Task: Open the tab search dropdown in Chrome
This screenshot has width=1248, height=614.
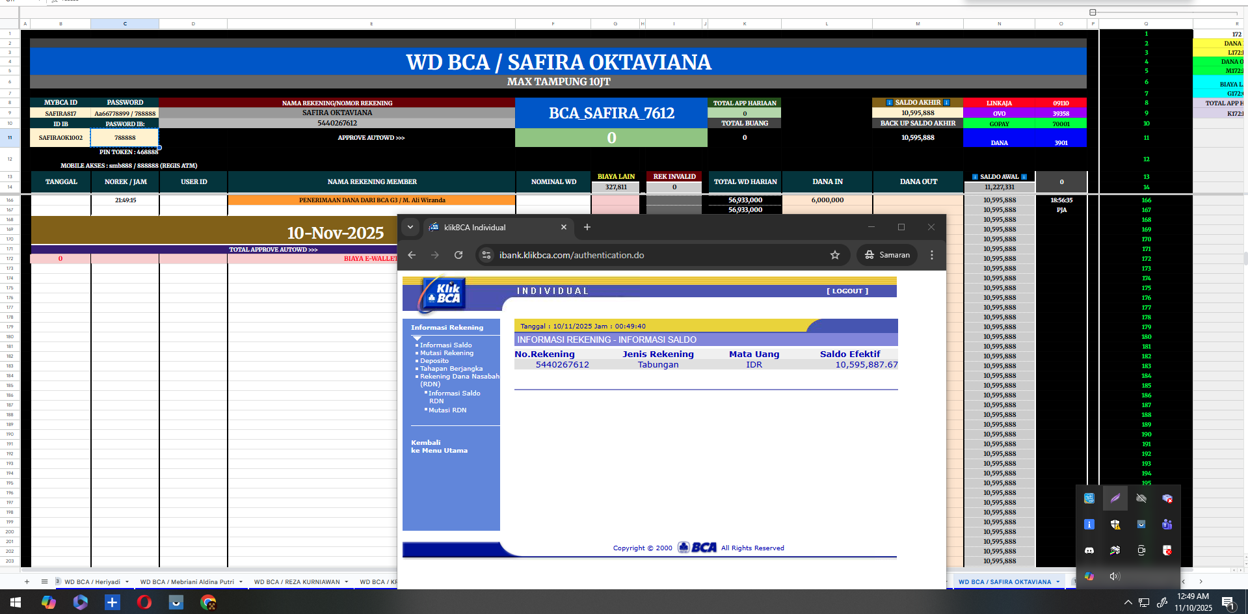Action: coord(410,227)
